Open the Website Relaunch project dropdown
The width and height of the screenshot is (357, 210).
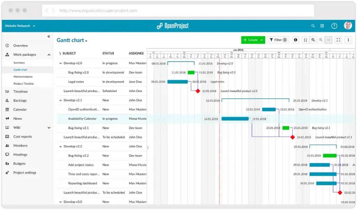(x=20, y=26)
